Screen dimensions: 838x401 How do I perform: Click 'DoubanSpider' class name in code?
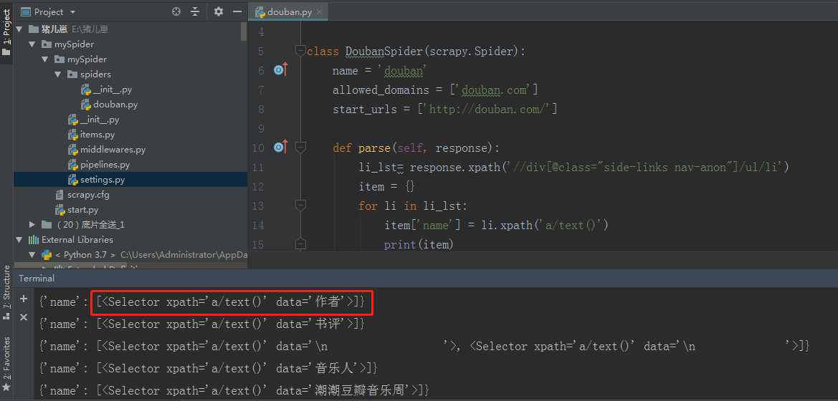[384, 52]
